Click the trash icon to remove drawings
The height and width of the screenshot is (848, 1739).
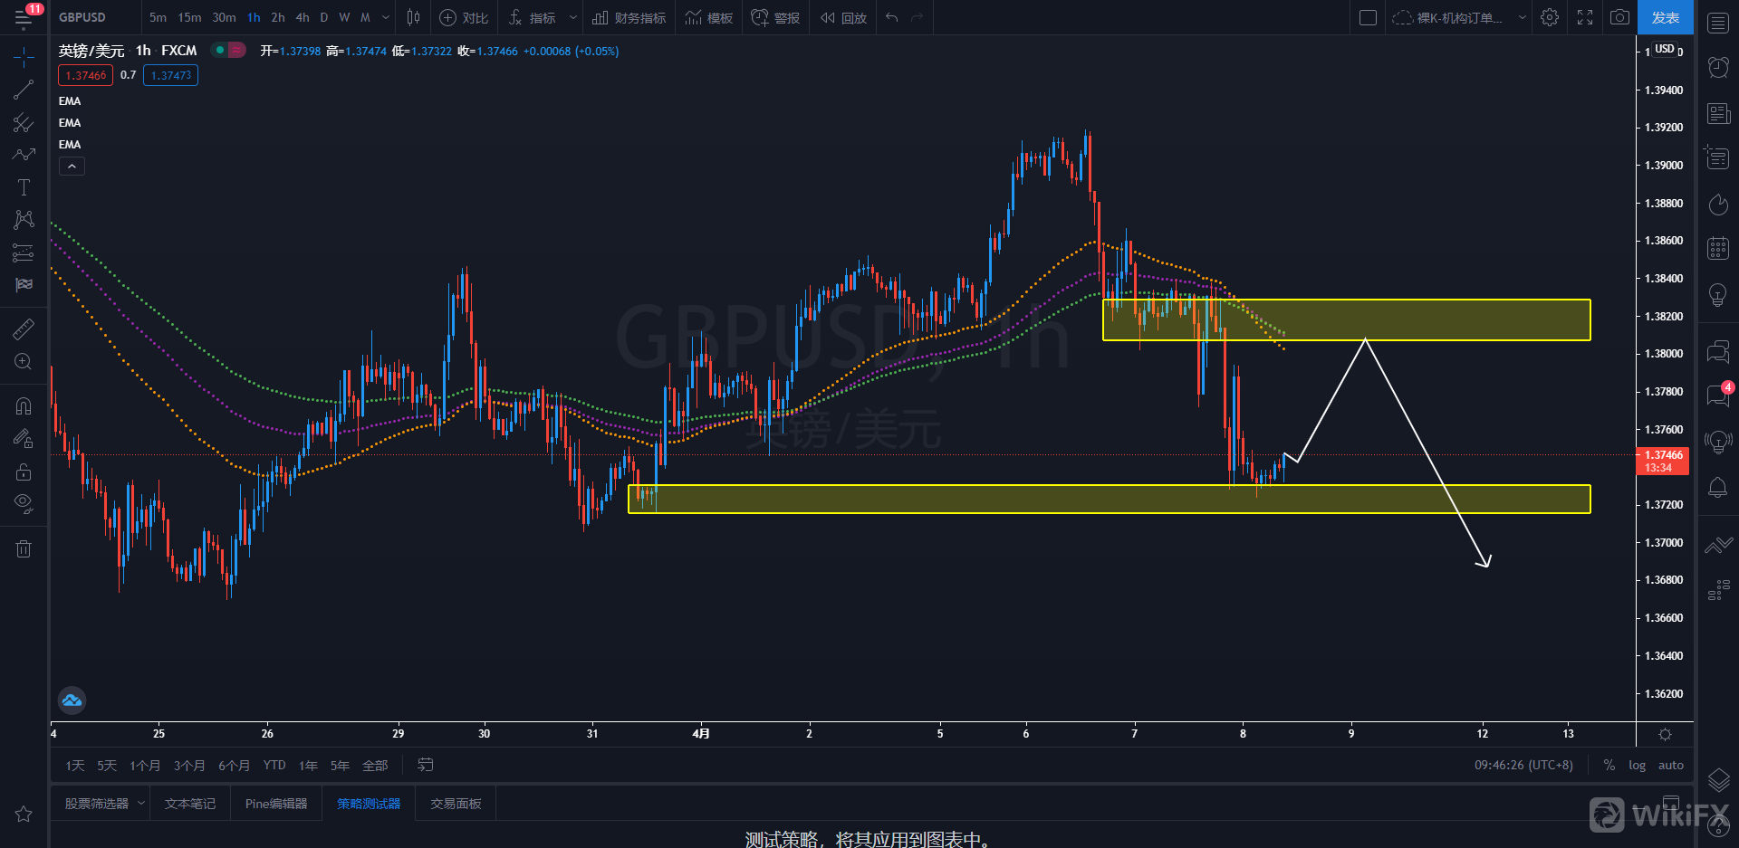tap(24, 548)
